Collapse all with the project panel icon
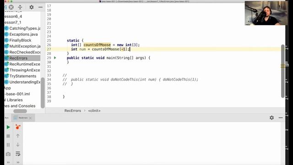The image size is (293, 165). (x=20, y=7)
